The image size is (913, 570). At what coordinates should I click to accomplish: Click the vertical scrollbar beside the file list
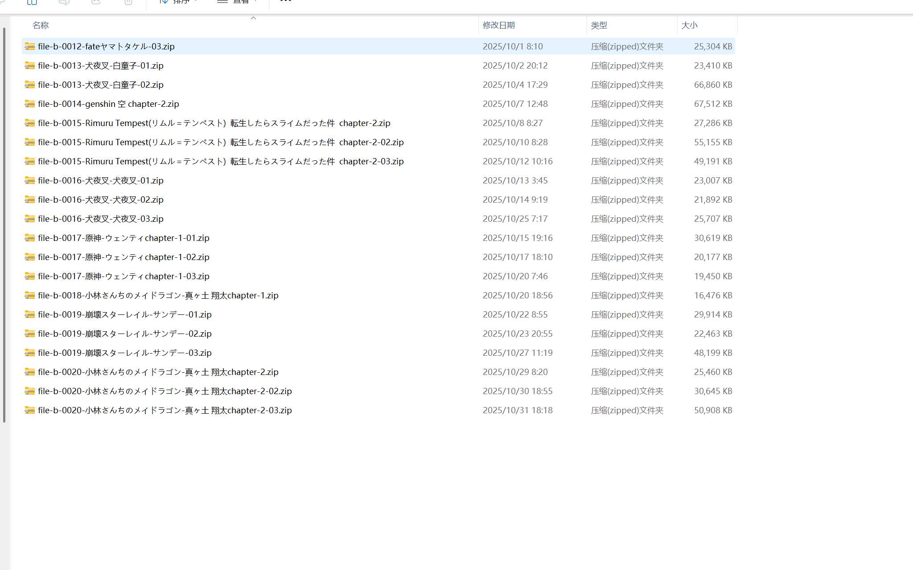pos(4,225)
